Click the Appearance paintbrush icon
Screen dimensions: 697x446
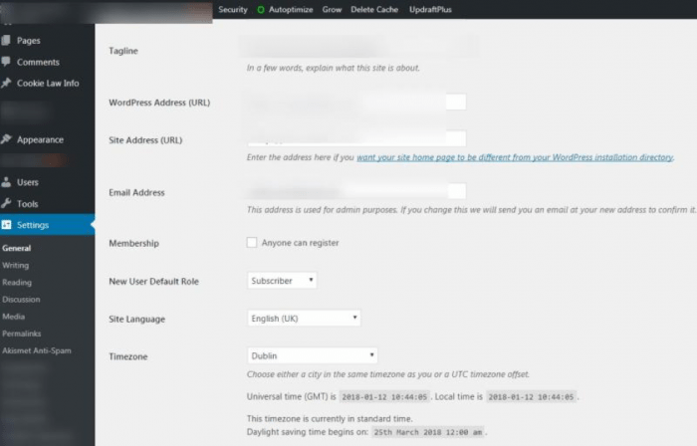coord(6,139)
